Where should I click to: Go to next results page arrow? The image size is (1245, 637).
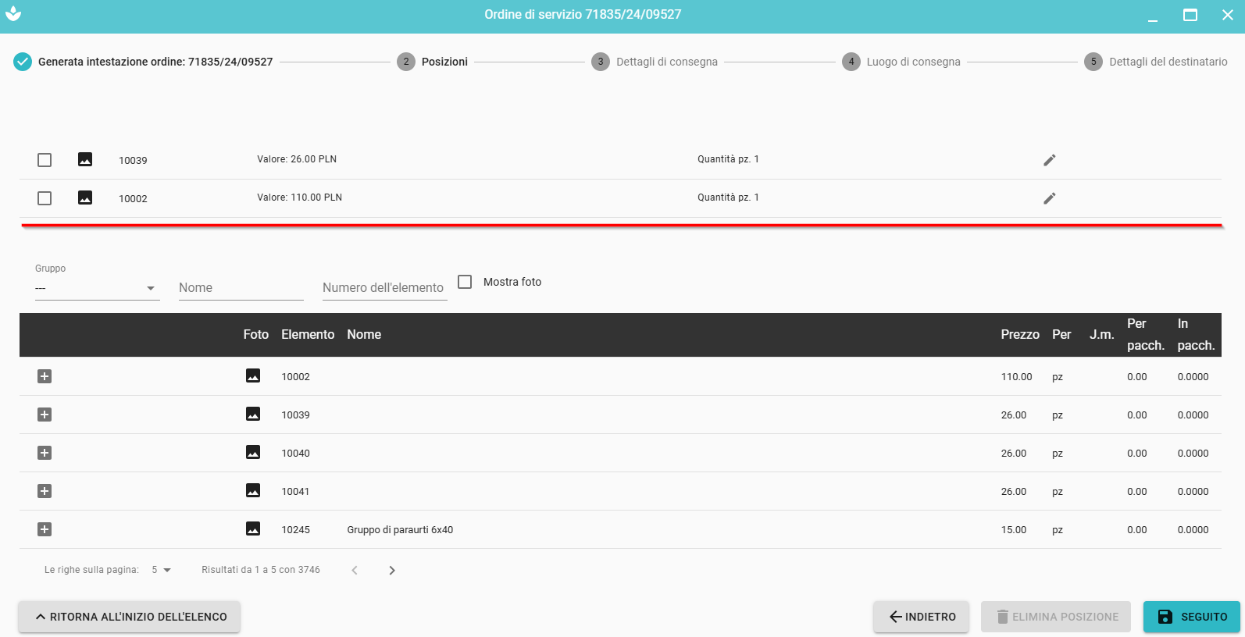pos(392,571)
